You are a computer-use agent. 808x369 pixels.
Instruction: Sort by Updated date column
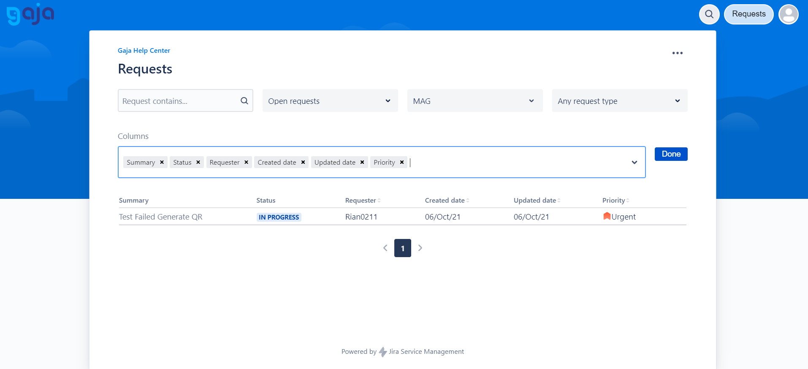coord(537,201)
